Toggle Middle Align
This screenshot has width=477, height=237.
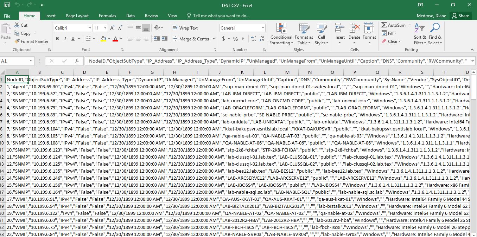tap(138, 28)
